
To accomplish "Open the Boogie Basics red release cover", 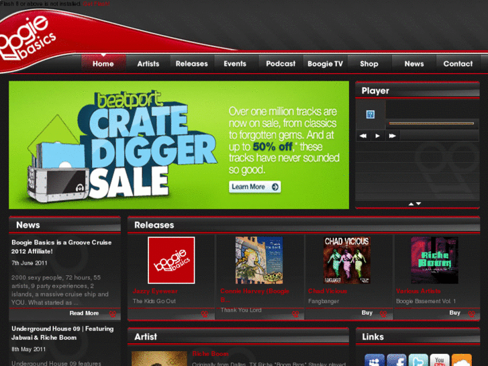I will [x=171, y=260].
